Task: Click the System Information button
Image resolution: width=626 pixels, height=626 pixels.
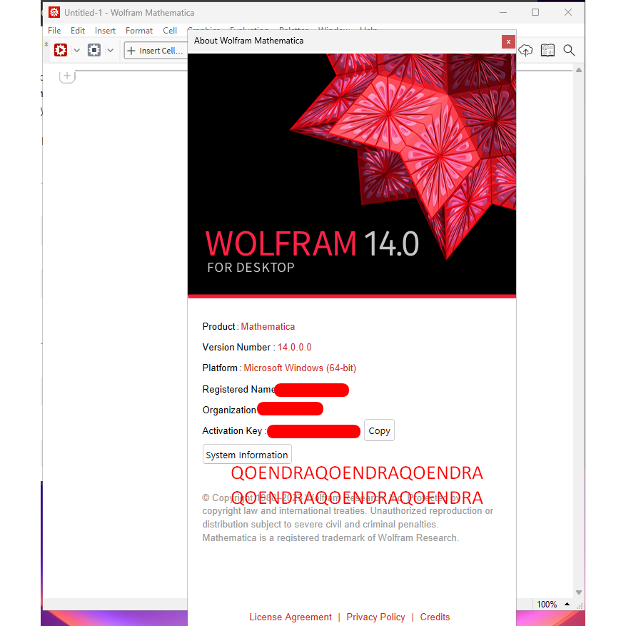Action: pos(247,455)
